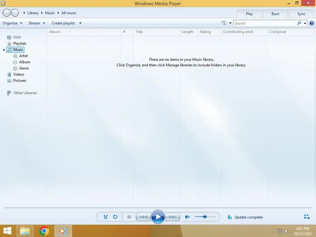The width and height of the screenshot is (316, 237).
Task: Select Music in the navigation pane
Action: click(15, 50)
